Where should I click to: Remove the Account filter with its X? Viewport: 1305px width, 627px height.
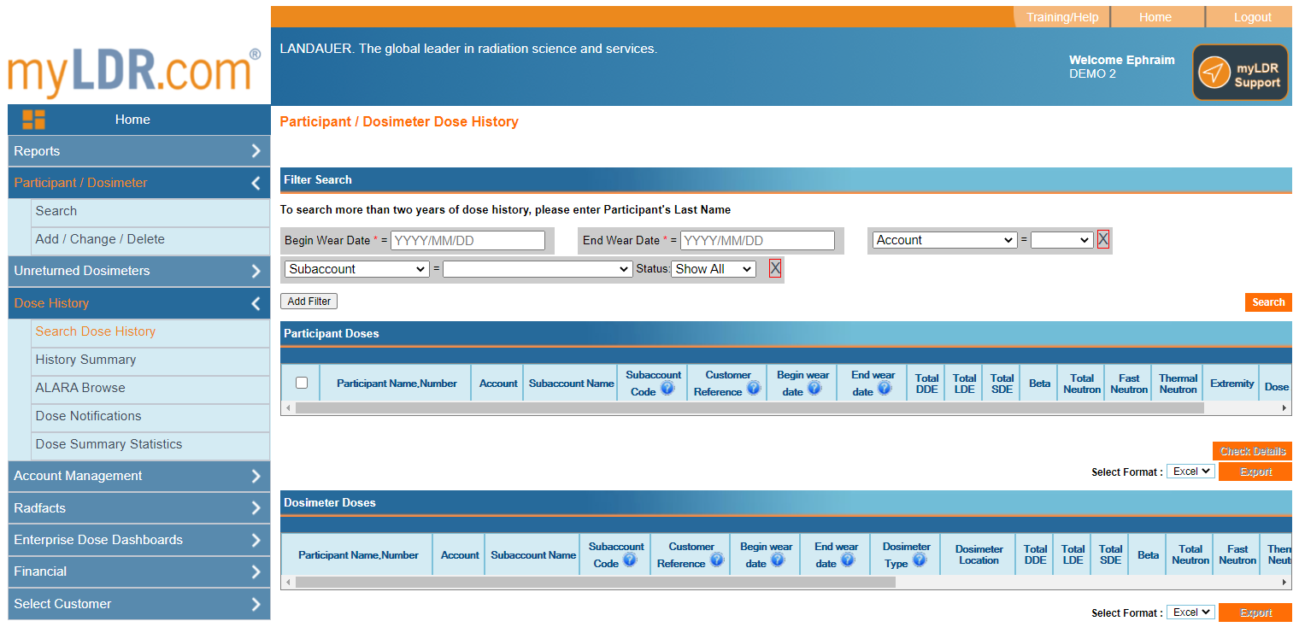point(1103,240)
